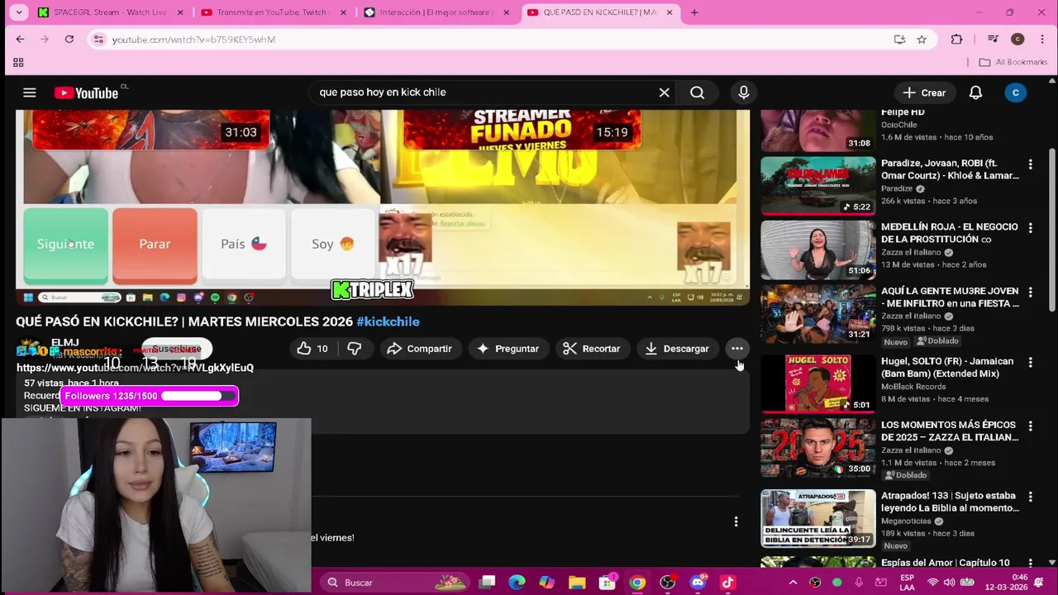Viewport: 1058px width, 595px height.
Task: Open Espías del Amor Capítulo 10 title
Action: (946, 563)
